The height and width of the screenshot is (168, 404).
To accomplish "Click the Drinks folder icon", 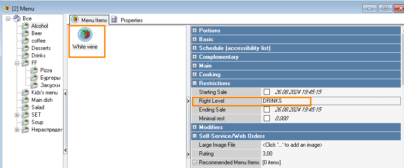I will click(25, 56).
